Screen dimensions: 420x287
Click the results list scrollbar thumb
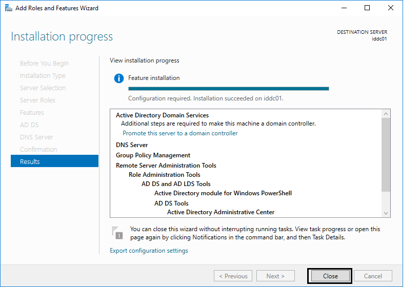386,155
